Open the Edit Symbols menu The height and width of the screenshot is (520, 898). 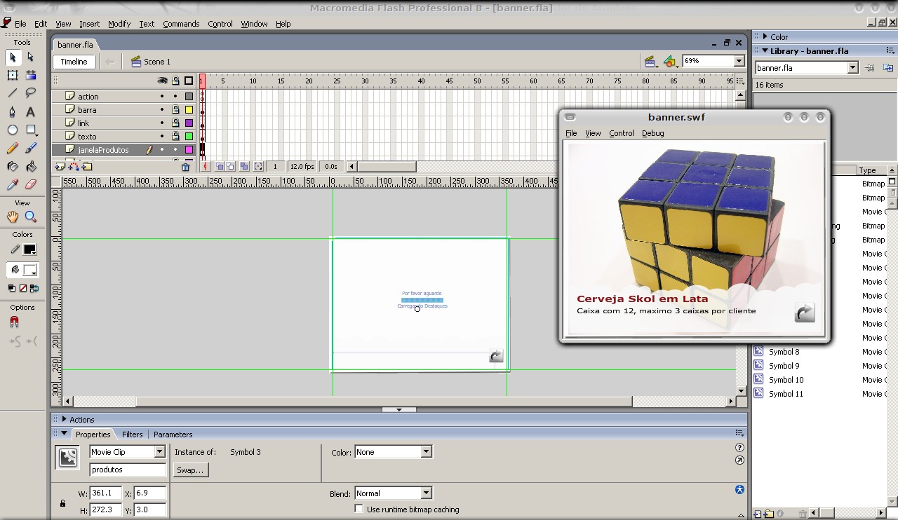pyautogui.click(x=671, y=62)
